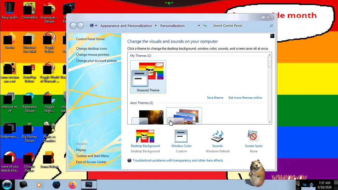Viewport: 338px width, 190px height.
Task: Click the theme list scroll-down arrow
Action: tap(270, 122)
